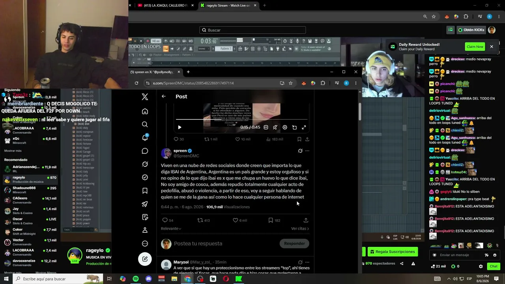Toggle picture-in-picture on tweet video
The height and width of the screenshot is (284, 505).
294,127
